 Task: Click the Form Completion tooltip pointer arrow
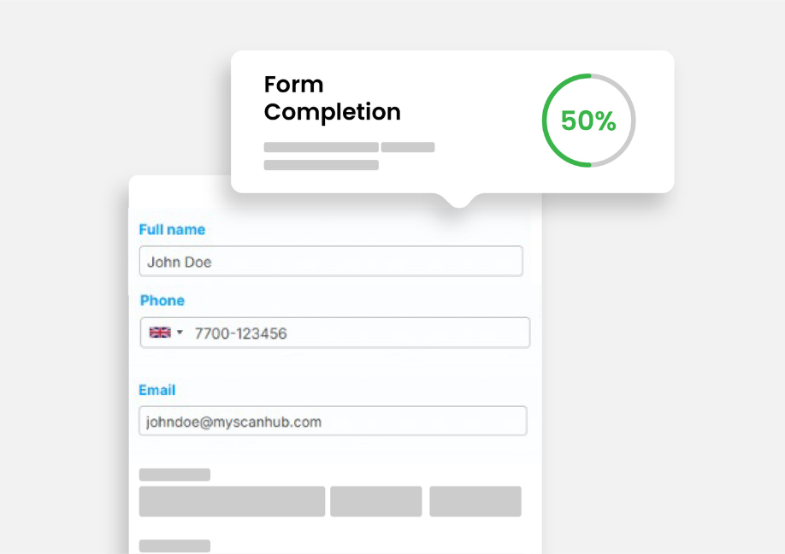click(459, 201)
